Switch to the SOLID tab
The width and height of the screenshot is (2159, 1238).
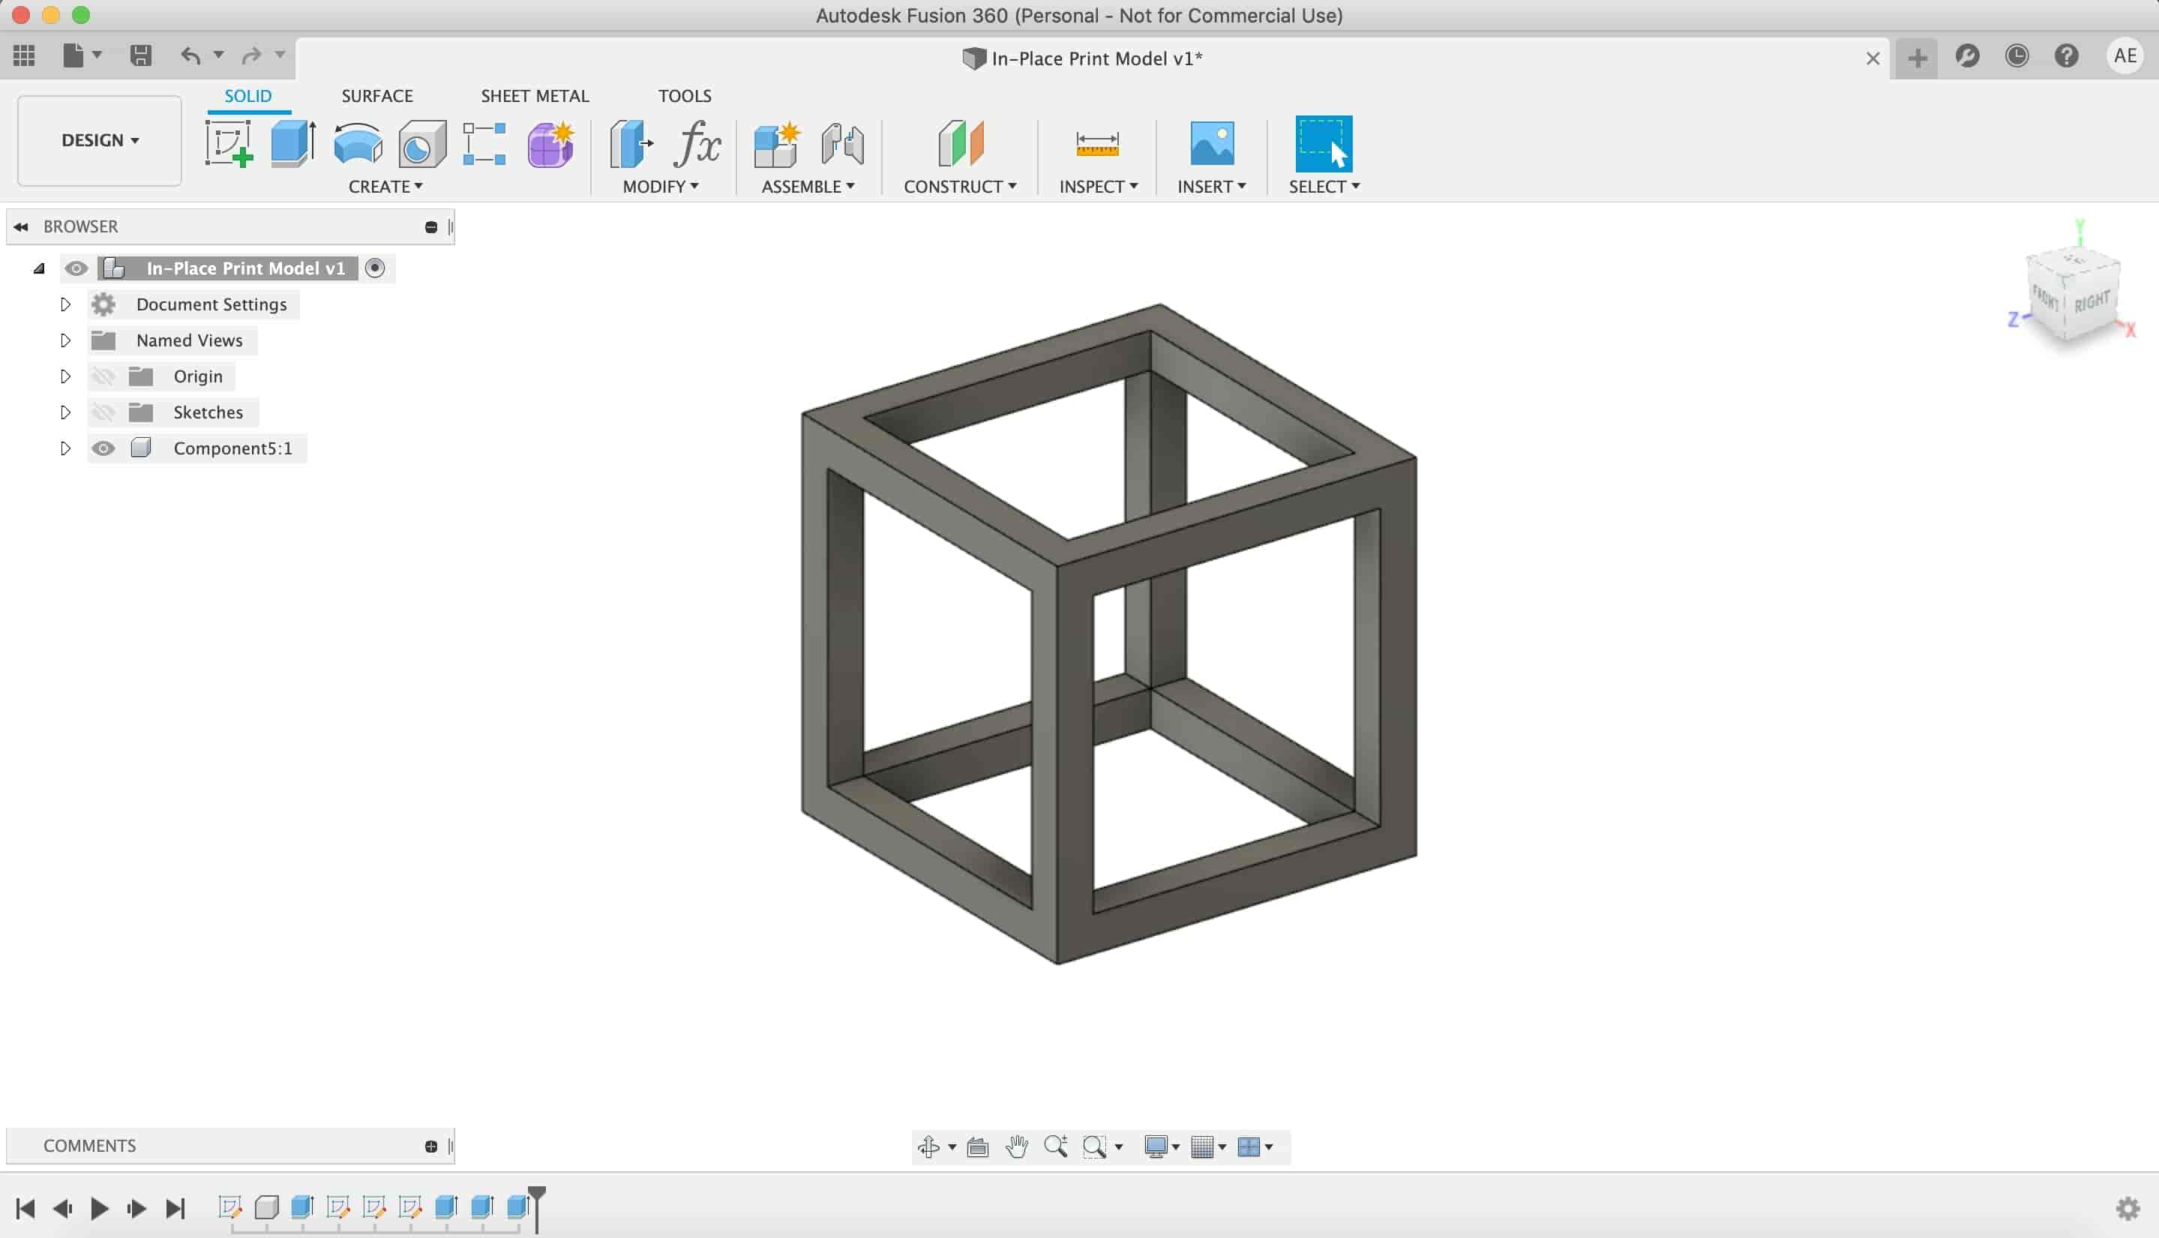(x=248, y=96)
